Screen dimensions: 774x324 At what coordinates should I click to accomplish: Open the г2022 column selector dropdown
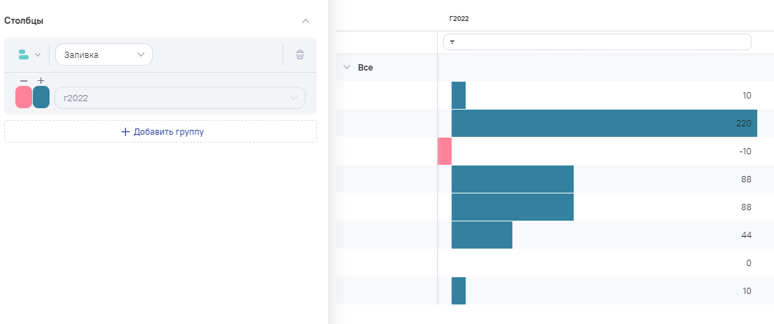tap(179, 98)
